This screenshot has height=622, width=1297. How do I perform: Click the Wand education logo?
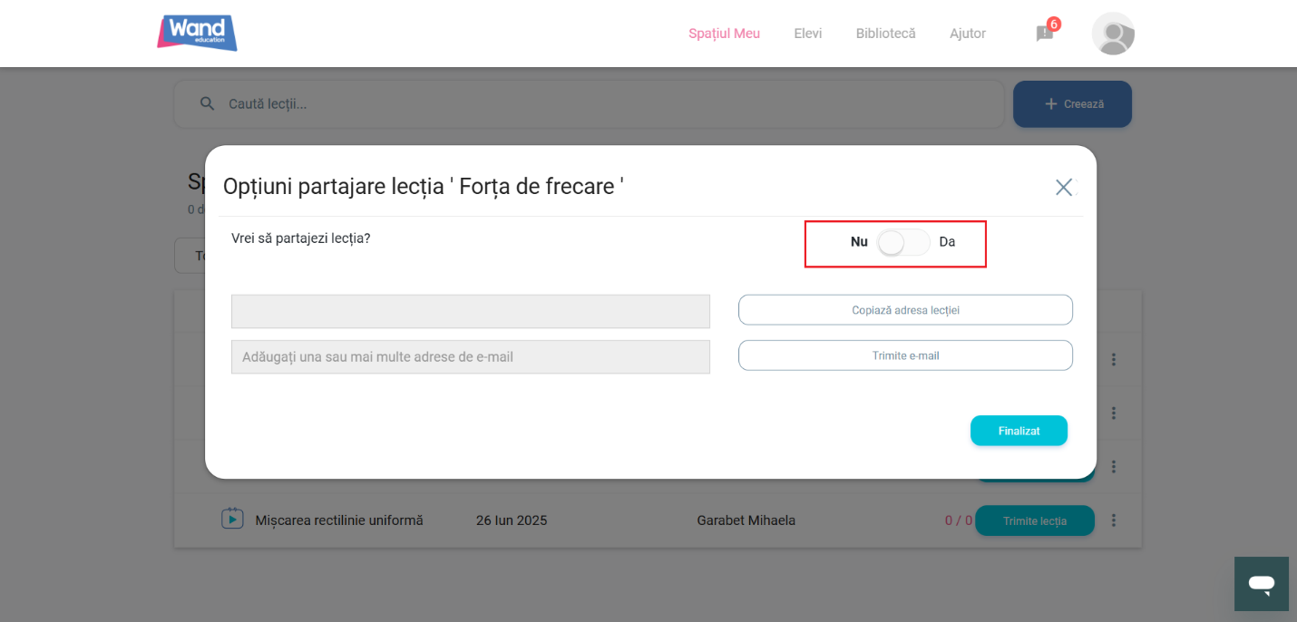click(x=197, y=33)
